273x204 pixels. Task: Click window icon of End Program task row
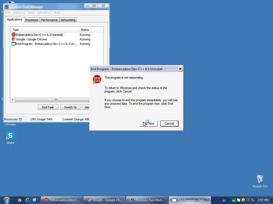pos(14,44)
